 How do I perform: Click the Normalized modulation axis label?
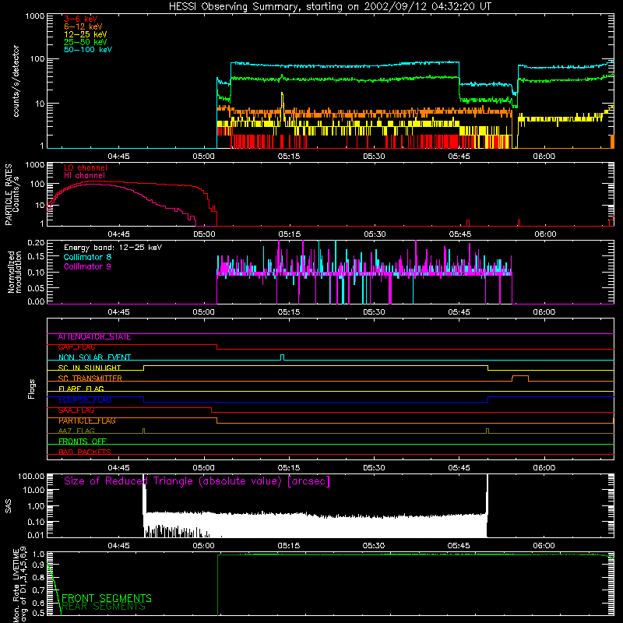coord(15,272)
